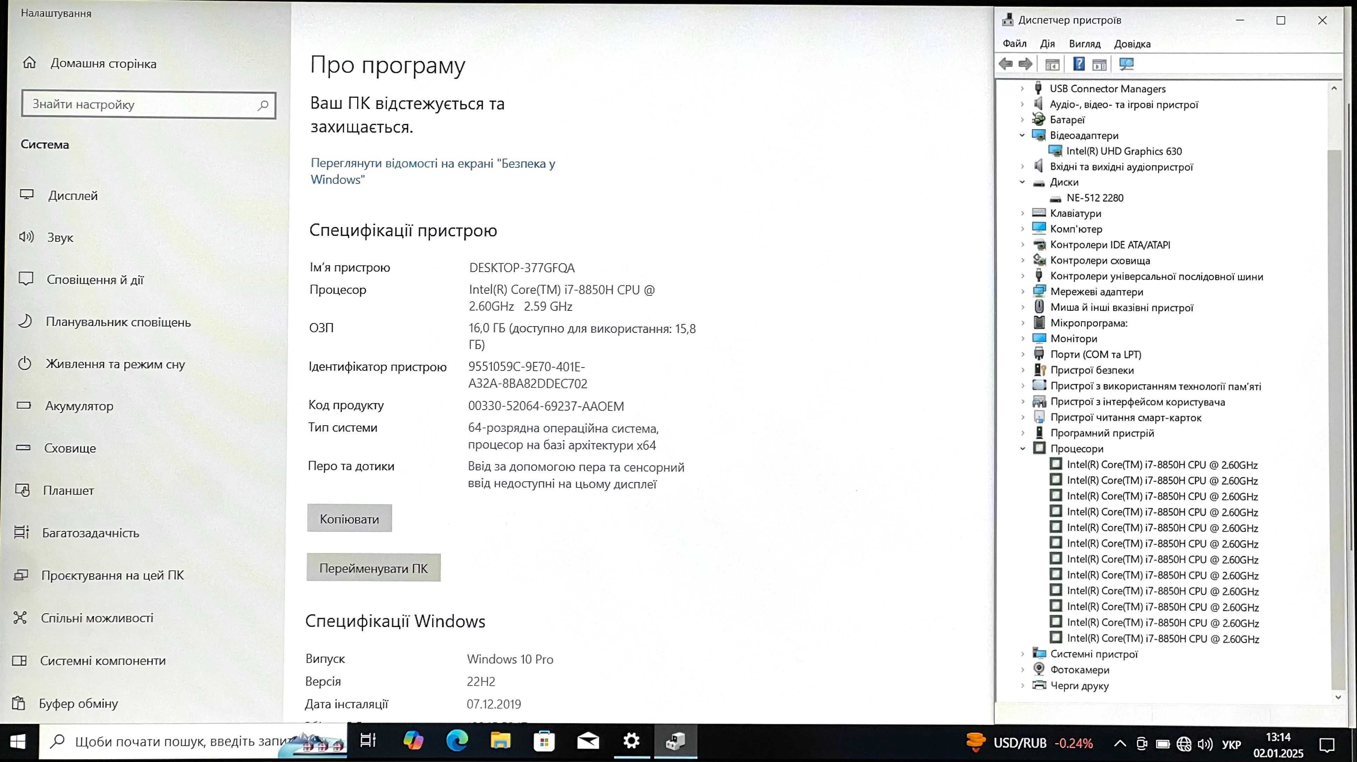Image resolution: width=1357 pixels, height=762 pixels.
Task: Expand Системні пристрої node
Action: 1023,654
